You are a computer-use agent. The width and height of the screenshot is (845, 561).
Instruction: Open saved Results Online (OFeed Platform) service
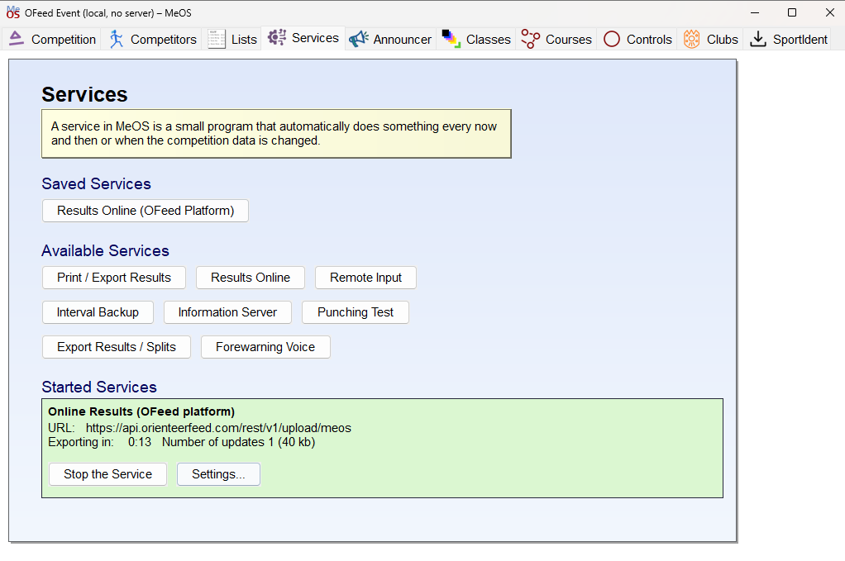[x=146, y=211]
